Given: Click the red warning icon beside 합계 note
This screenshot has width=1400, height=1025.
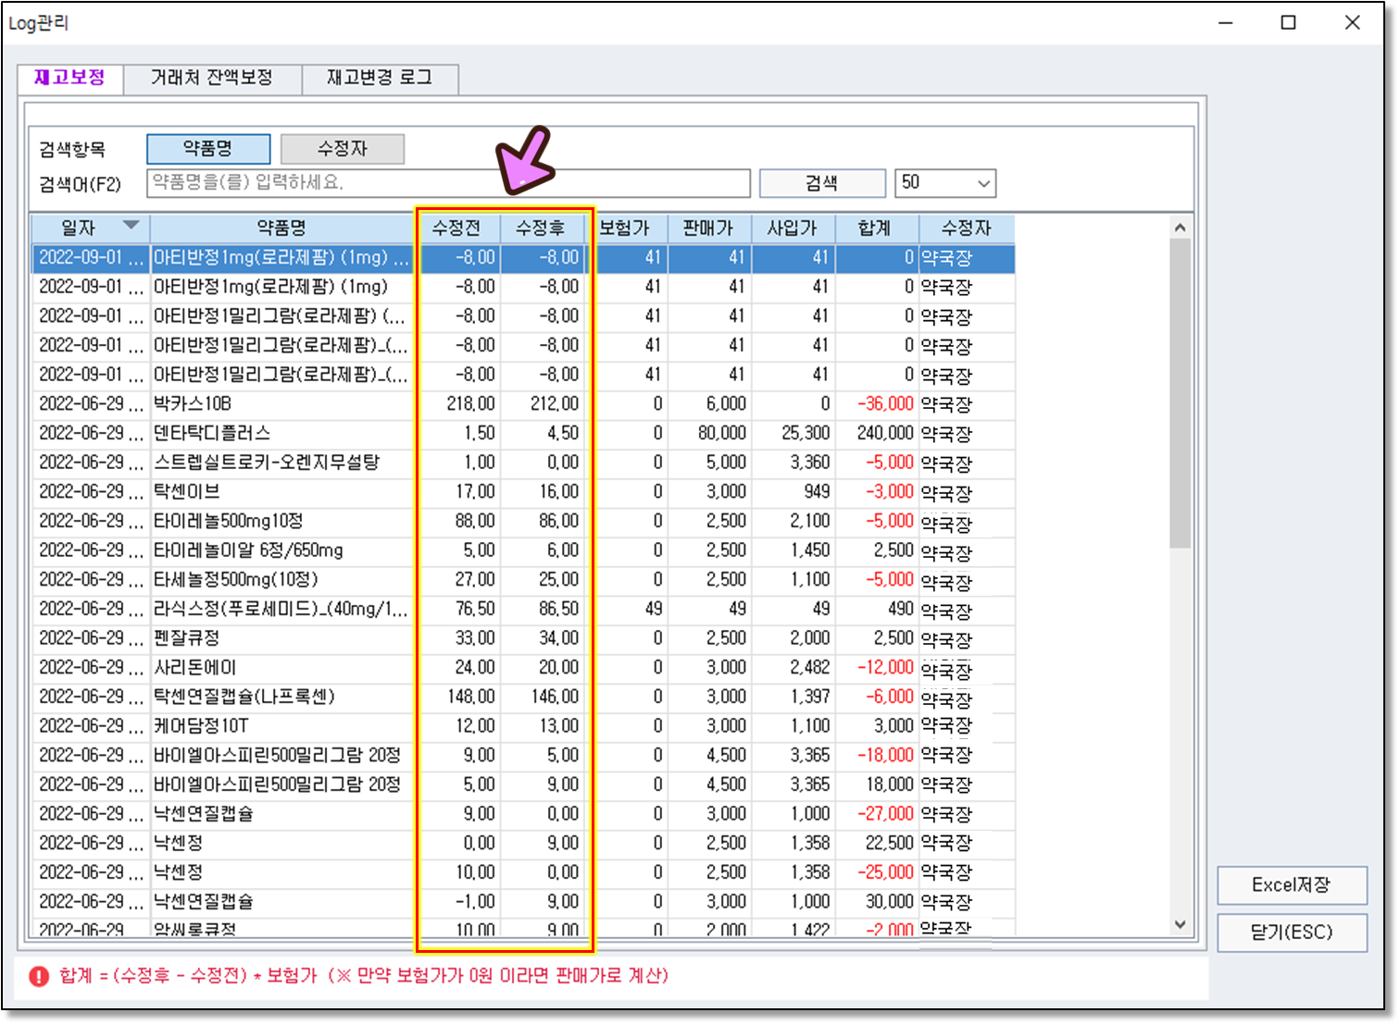Looking at the screenshot, I should click(x=39, y=977).
